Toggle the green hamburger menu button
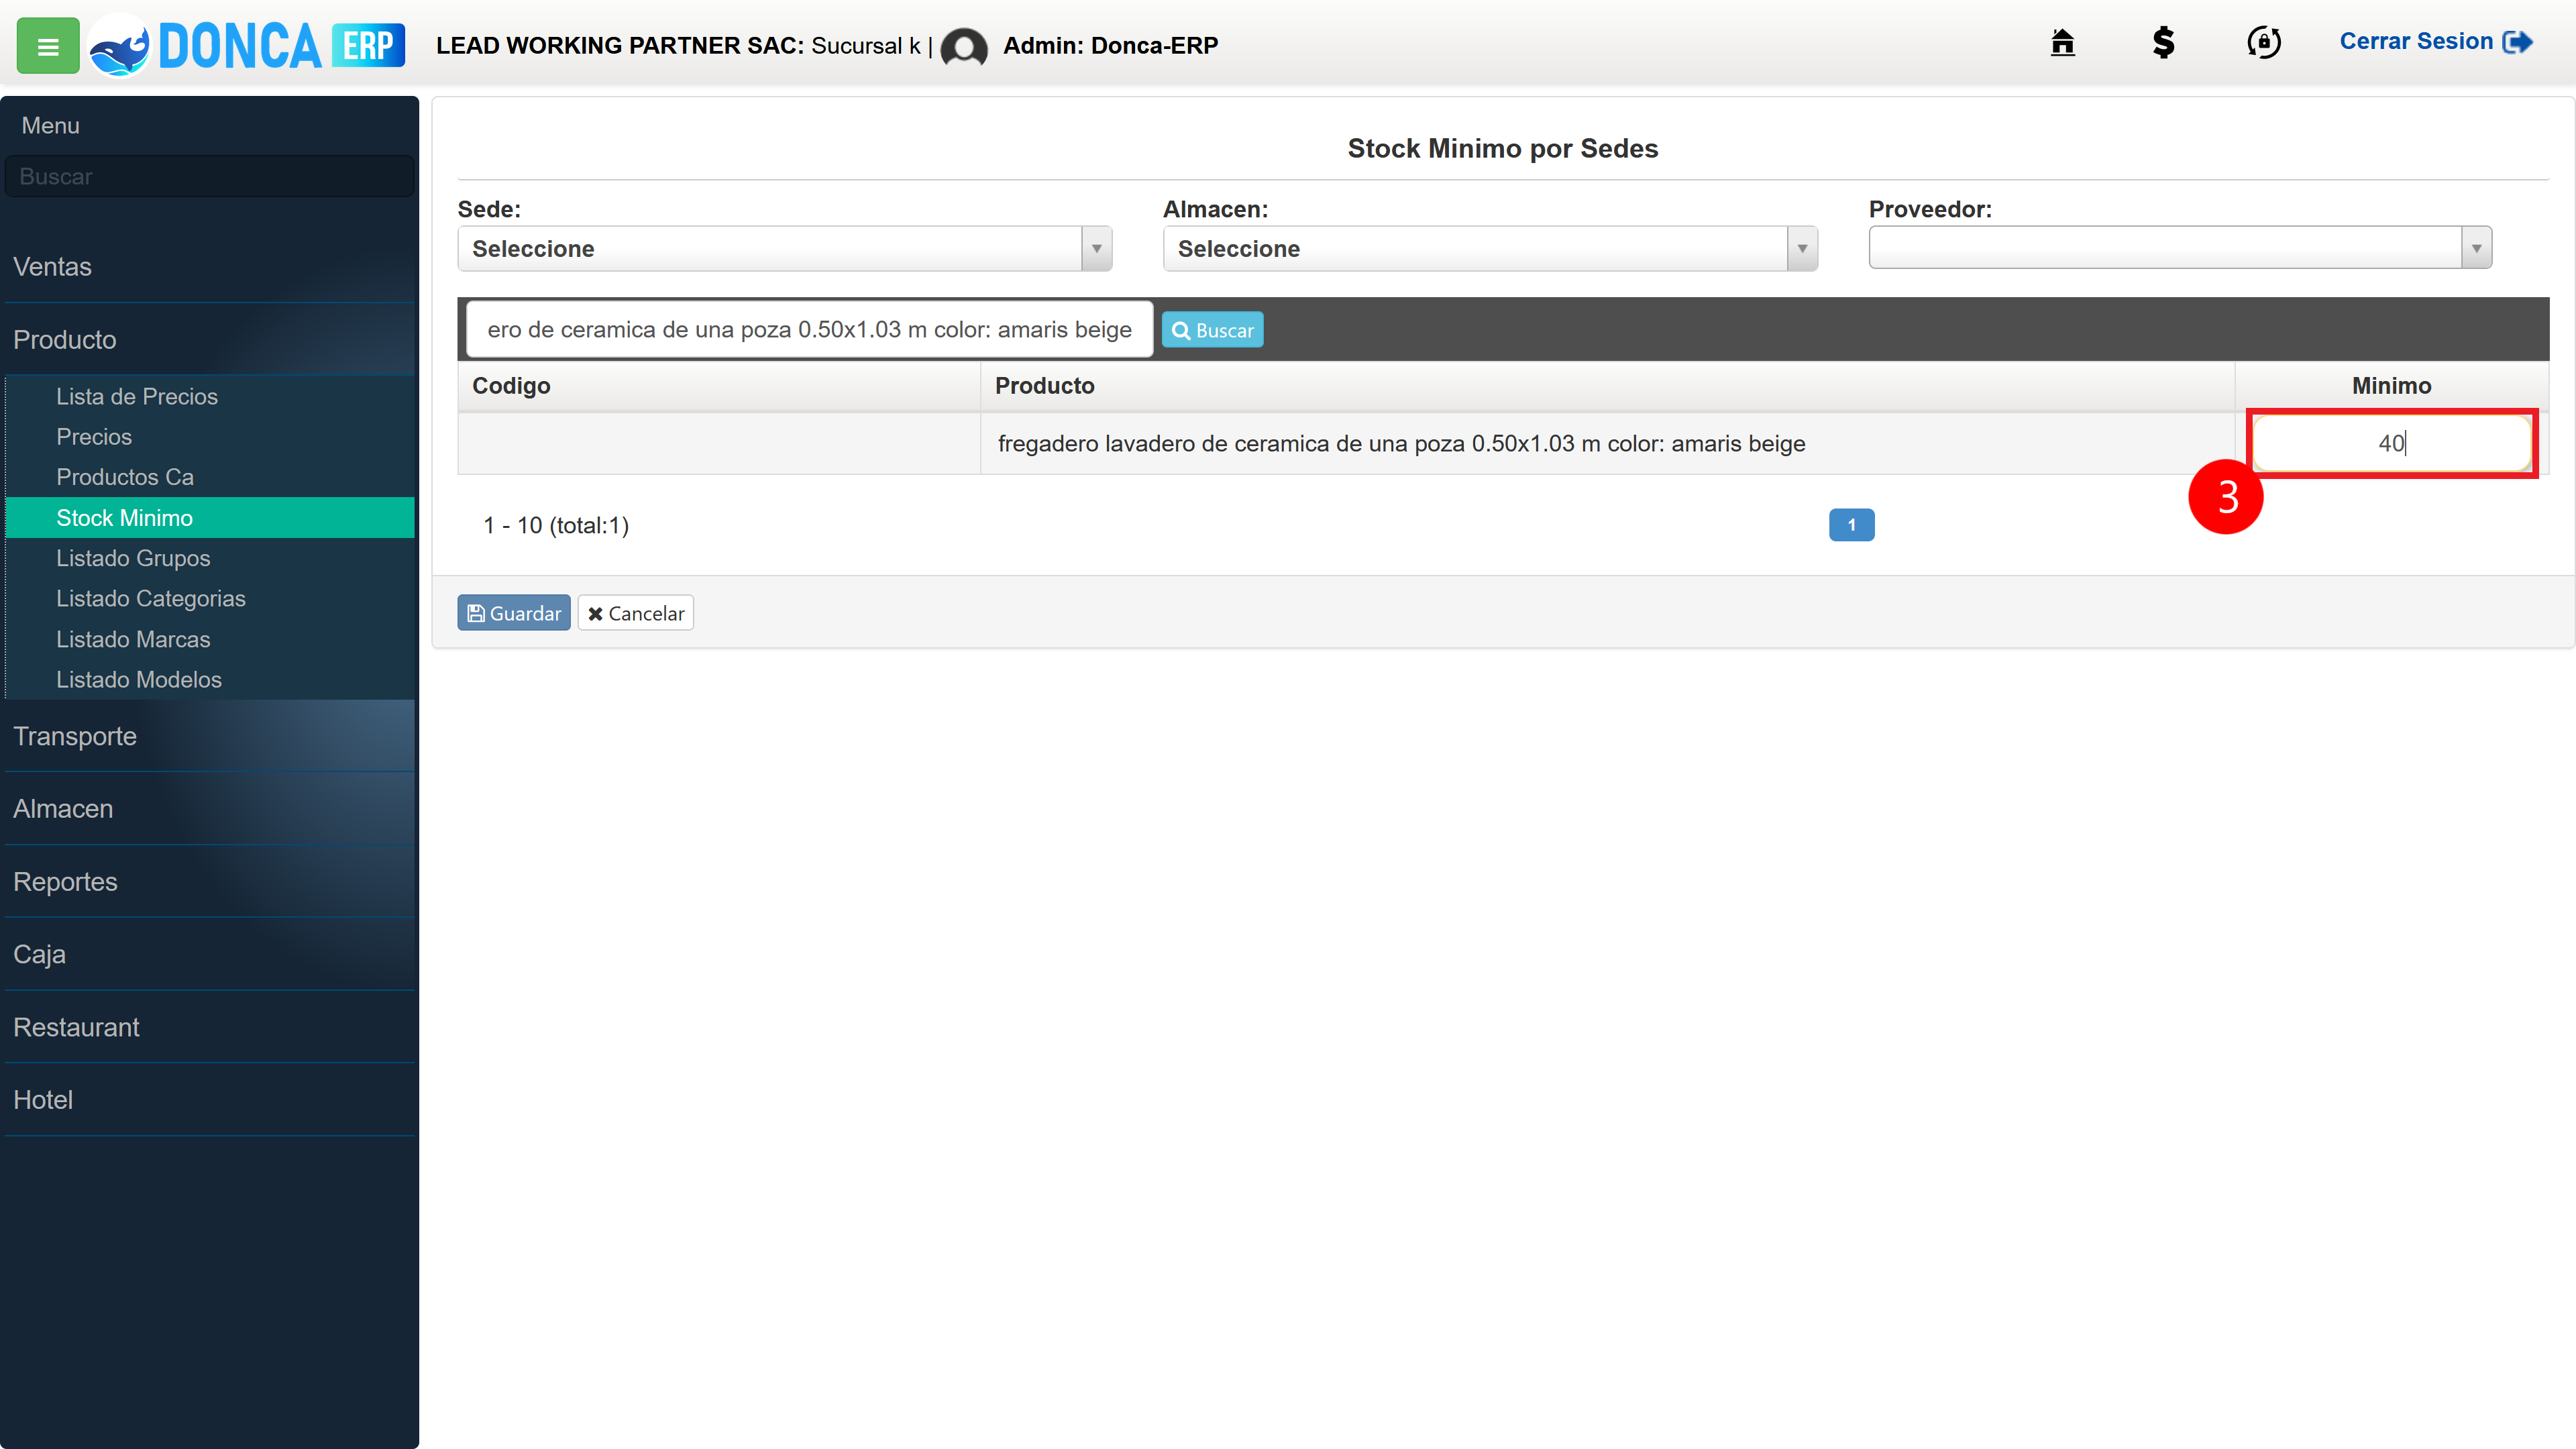Image resolution: width=2576 pixels, height=1449 pixels. (x=48, y=45)
